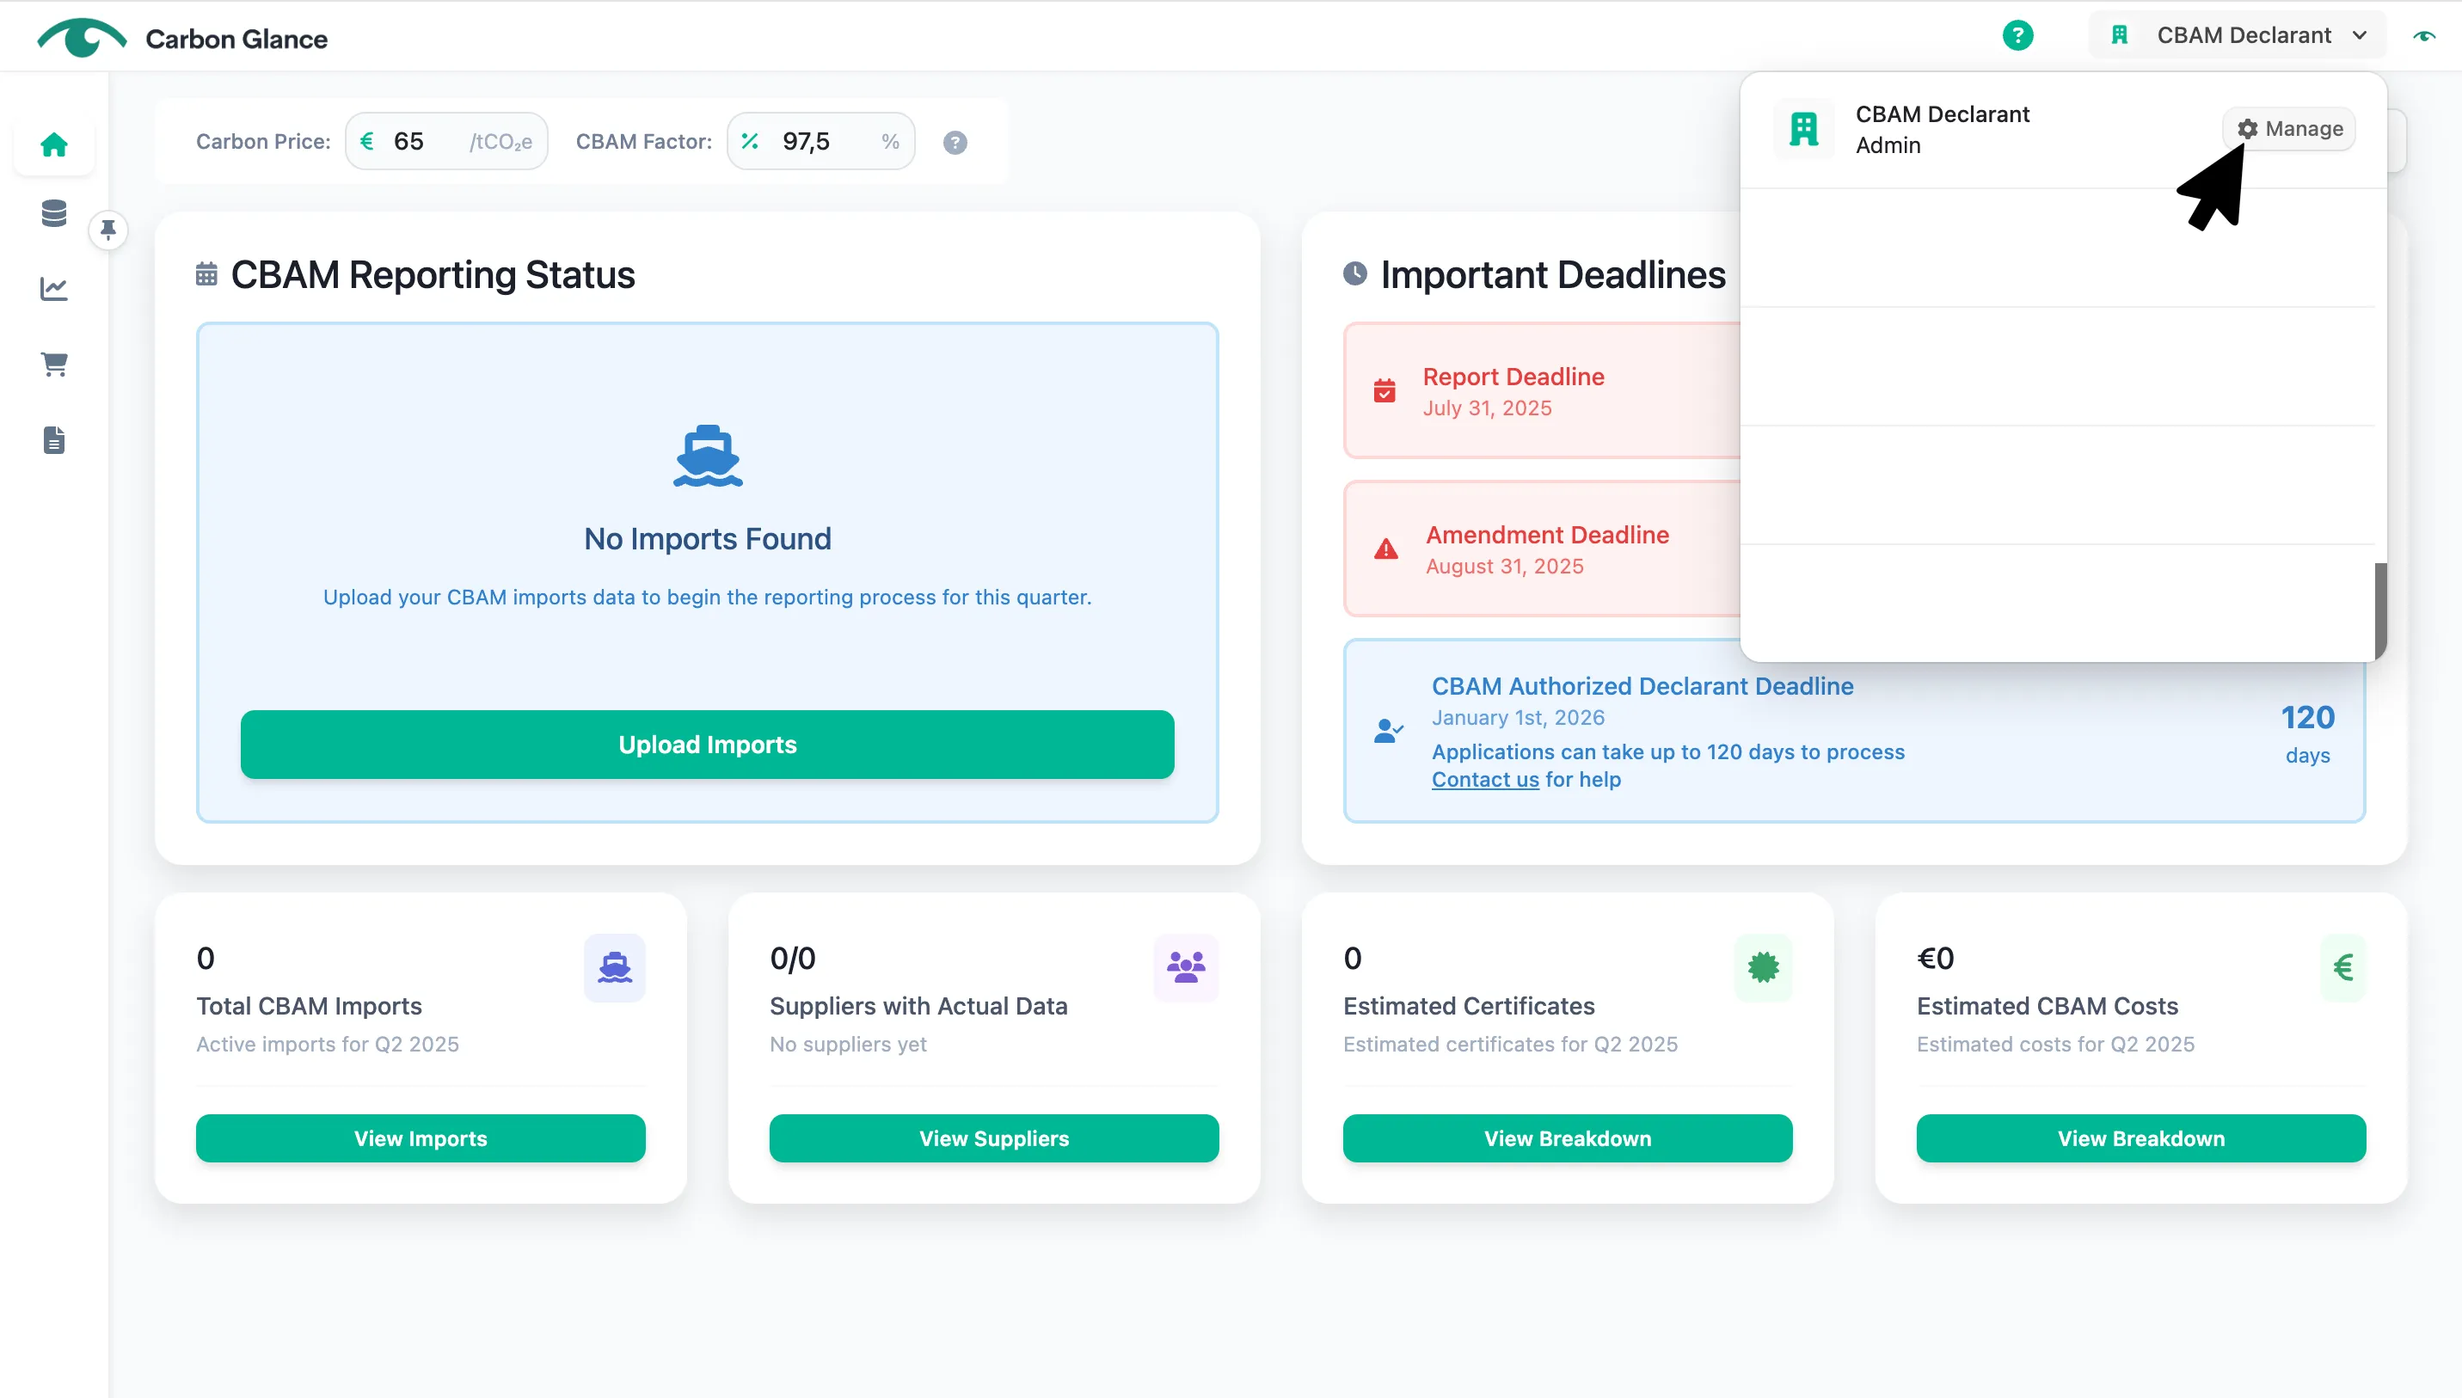
Task: Click the July 31, 2025 date
Action: tap(1487, 408)
